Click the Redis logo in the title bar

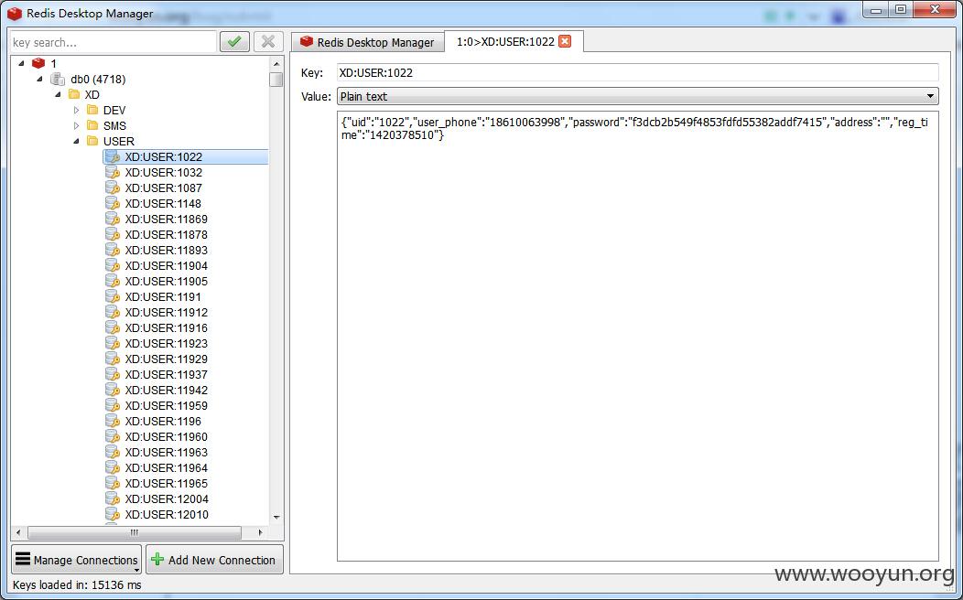pos(14,13)
